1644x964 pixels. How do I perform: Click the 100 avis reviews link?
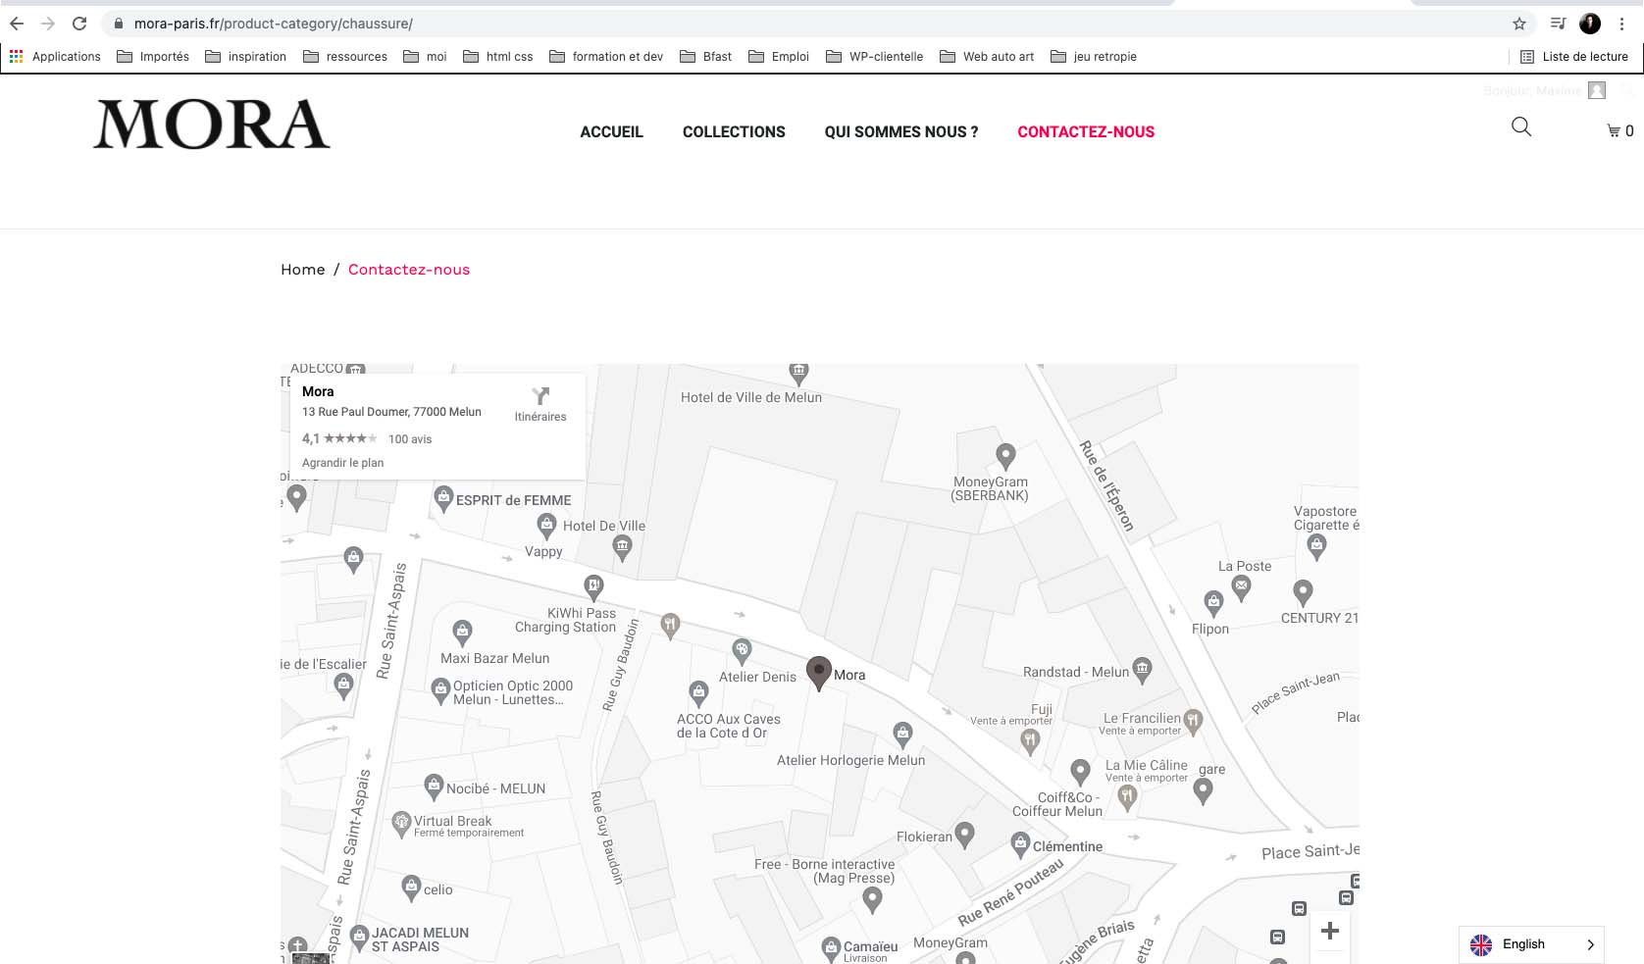pyautogui.click(x=410, y=439)
